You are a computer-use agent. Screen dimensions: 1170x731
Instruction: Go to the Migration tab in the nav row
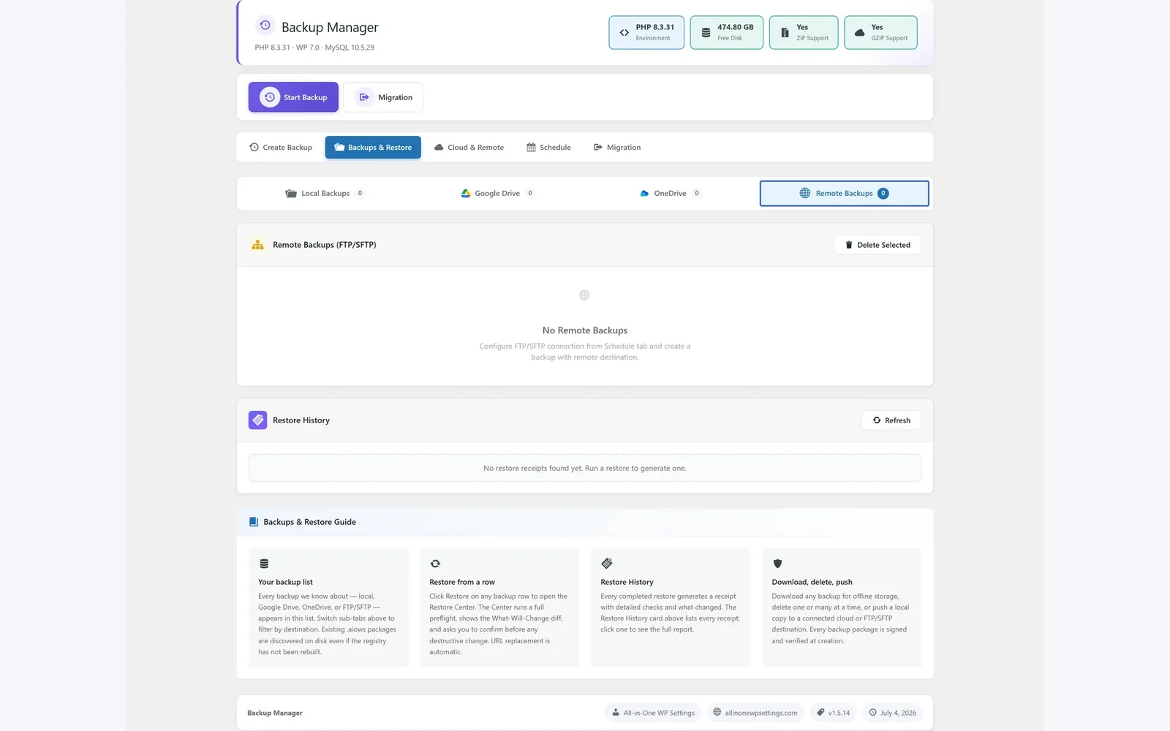pos(617,148)
